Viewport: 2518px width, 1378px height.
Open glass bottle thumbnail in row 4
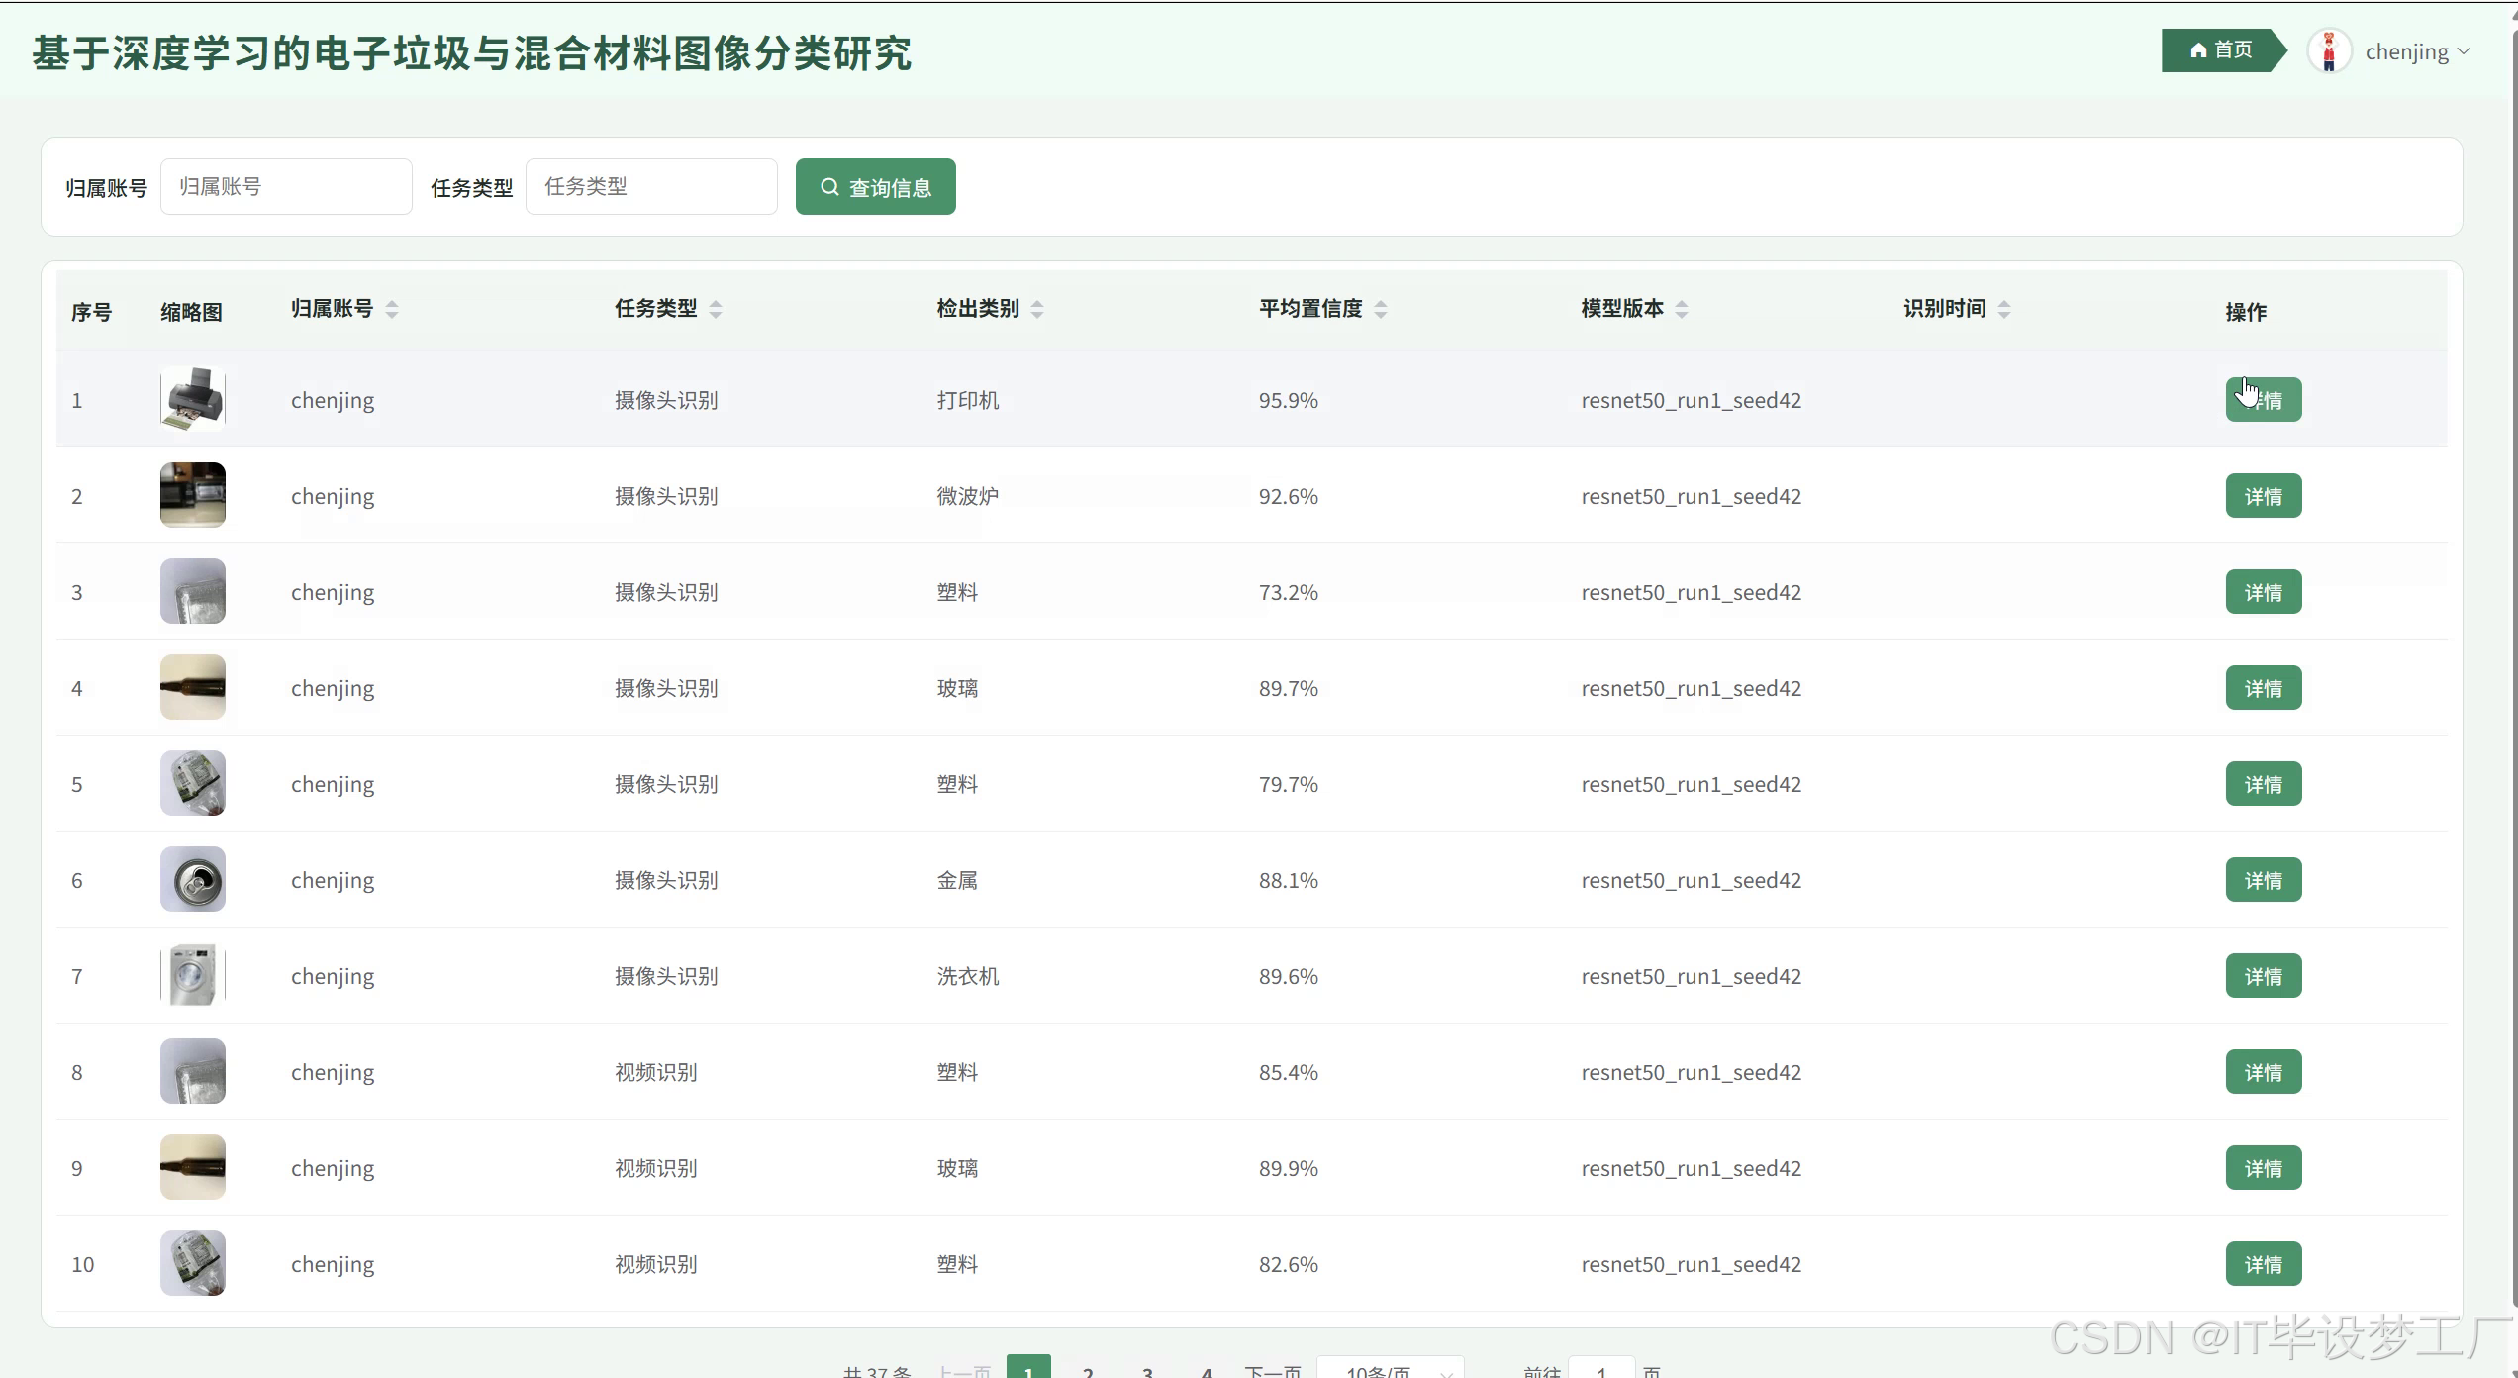click(x=193, y=687)
